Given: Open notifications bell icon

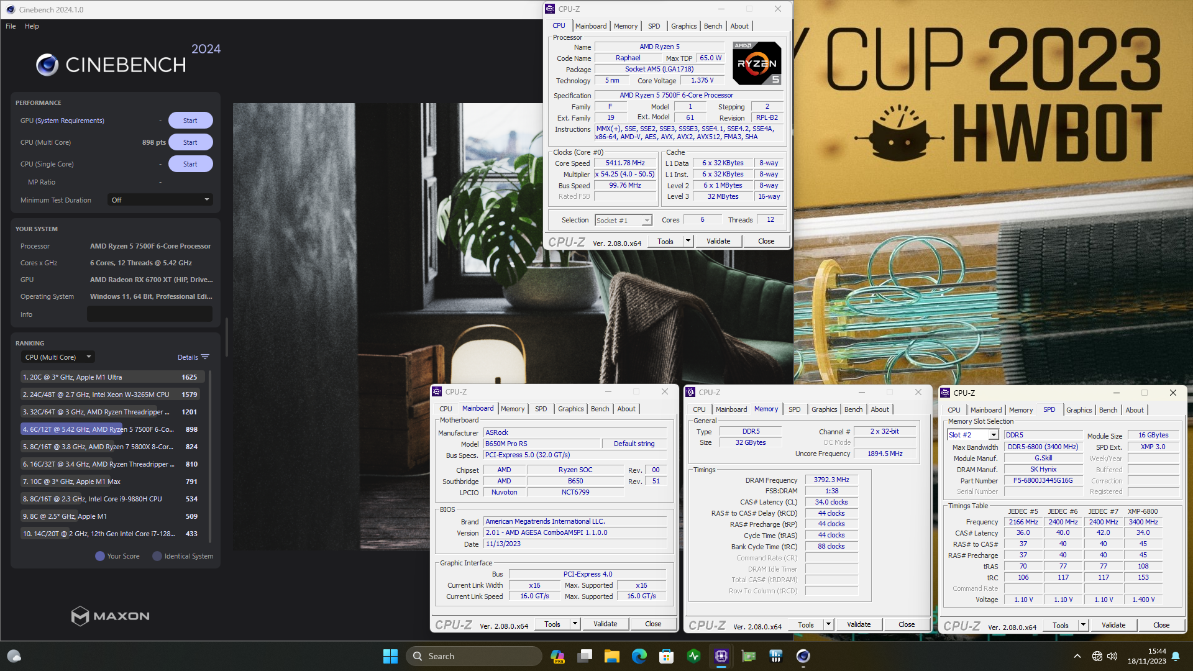Looking at the screenshot, I should pos(1176,656).
